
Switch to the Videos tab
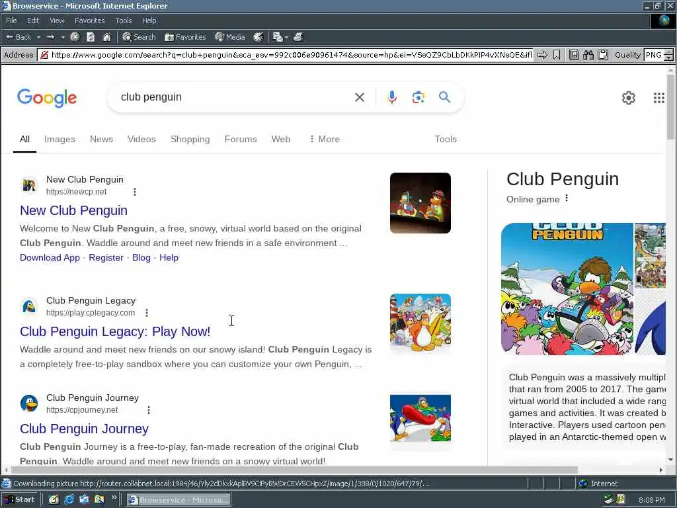[141, 139]
